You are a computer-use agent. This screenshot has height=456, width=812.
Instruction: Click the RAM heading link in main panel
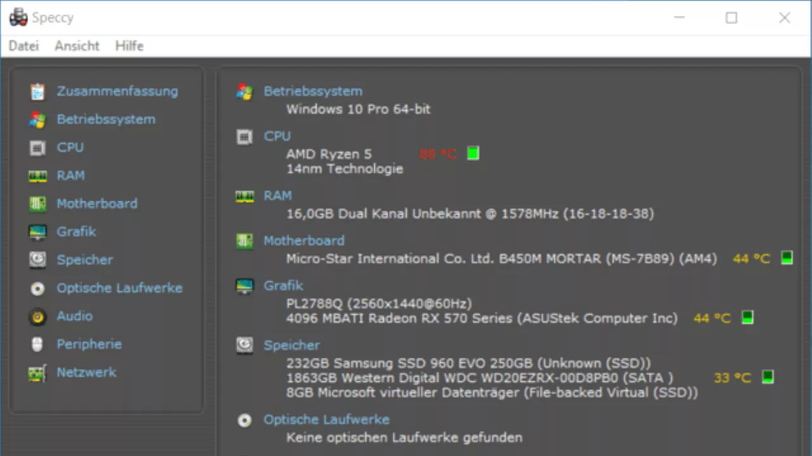click(278, 196)
